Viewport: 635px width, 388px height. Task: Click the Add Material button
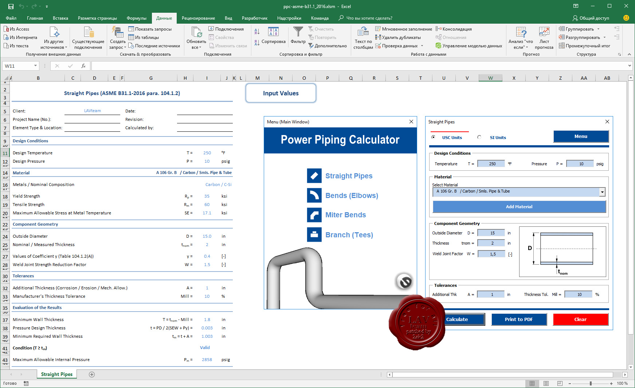pyautogui.click(x=519, y=207)
